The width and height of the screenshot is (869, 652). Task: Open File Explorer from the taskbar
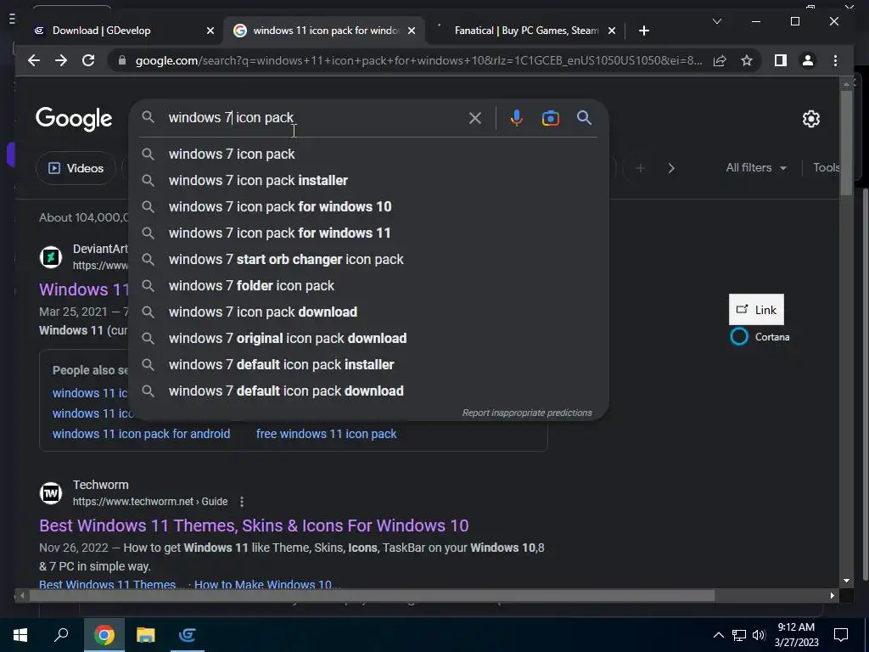pos(146,635)
